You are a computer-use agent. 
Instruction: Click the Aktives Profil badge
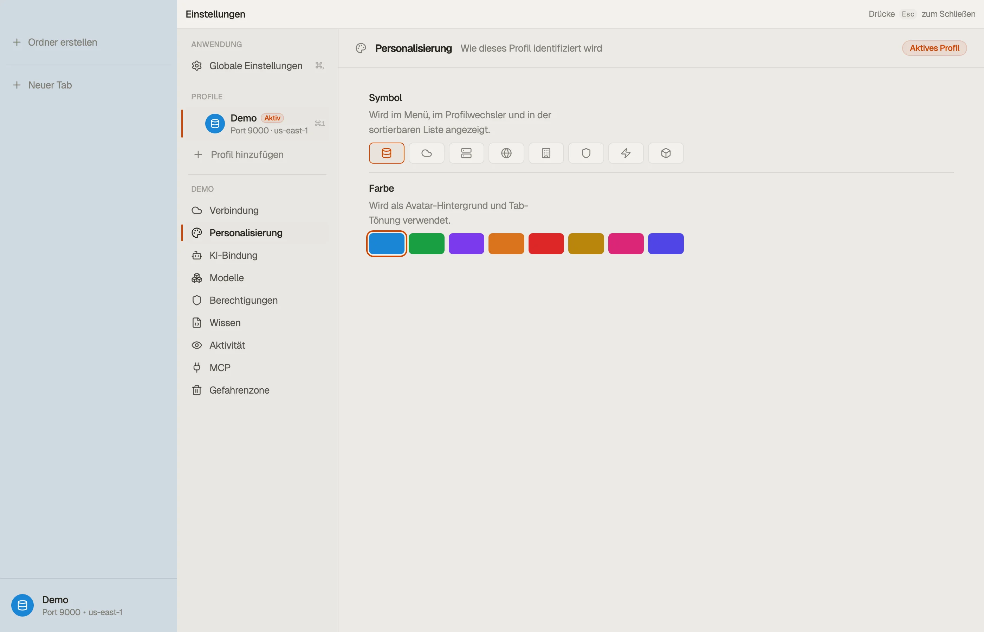(x=934, y=48)
